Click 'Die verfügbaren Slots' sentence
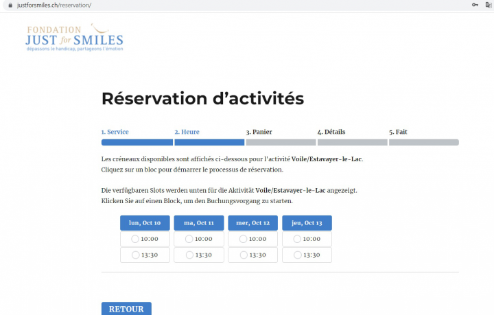 tap(229, 191)
